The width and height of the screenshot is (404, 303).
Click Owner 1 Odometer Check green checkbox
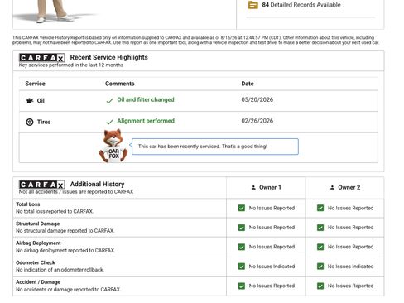[242, 267]
